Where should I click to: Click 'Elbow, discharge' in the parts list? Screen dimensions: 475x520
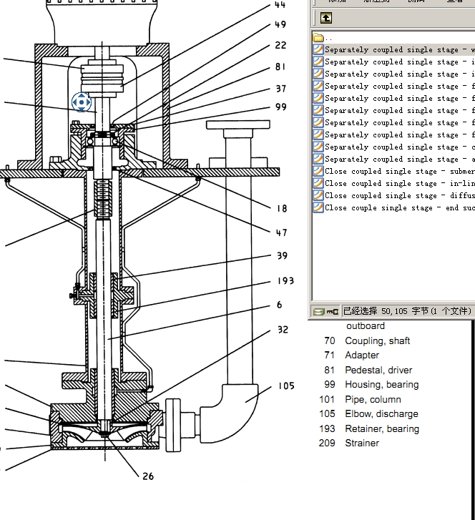coord(381,414)
